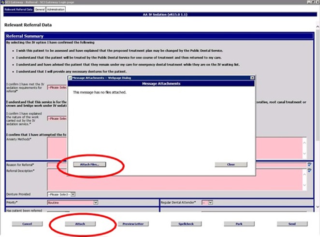Viewport: 320px width, 237px height.
Task: Open the Priority Routine dropdown
Action: click(73, 203)
